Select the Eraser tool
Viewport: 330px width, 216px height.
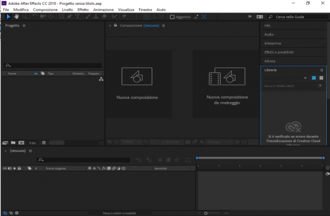[104, 17]
